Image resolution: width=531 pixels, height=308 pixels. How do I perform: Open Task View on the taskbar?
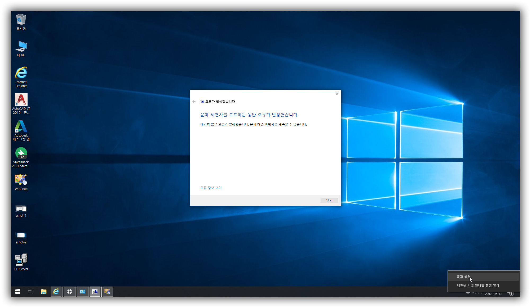point(30,292)
